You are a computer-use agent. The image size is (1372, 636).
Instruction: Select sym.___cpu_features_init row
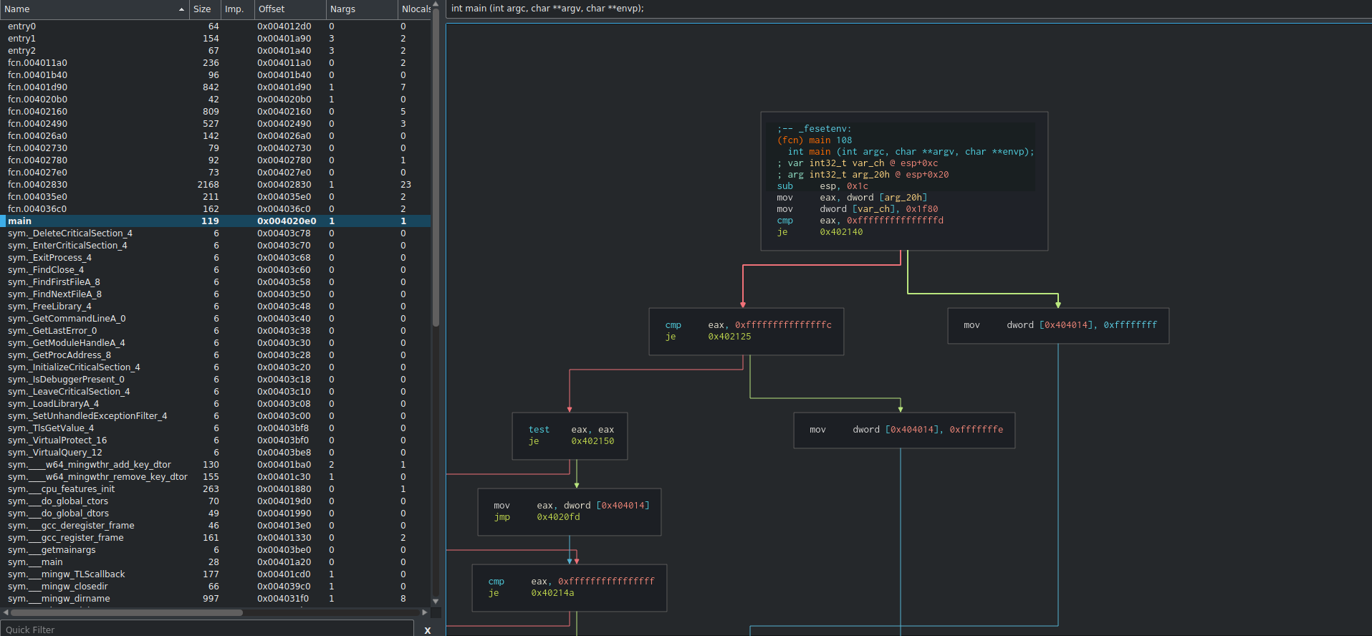[216, 489]
